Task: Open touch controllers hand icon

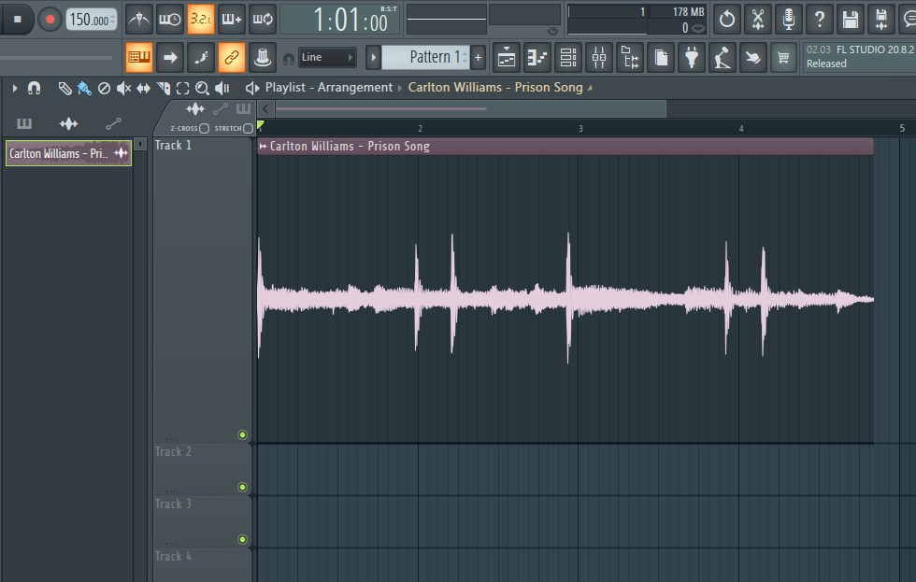Action: pyautogui.click(x=753, y=57)
